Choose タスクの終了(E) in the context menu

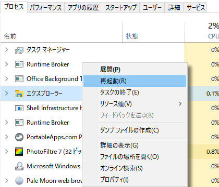[135, 92]
